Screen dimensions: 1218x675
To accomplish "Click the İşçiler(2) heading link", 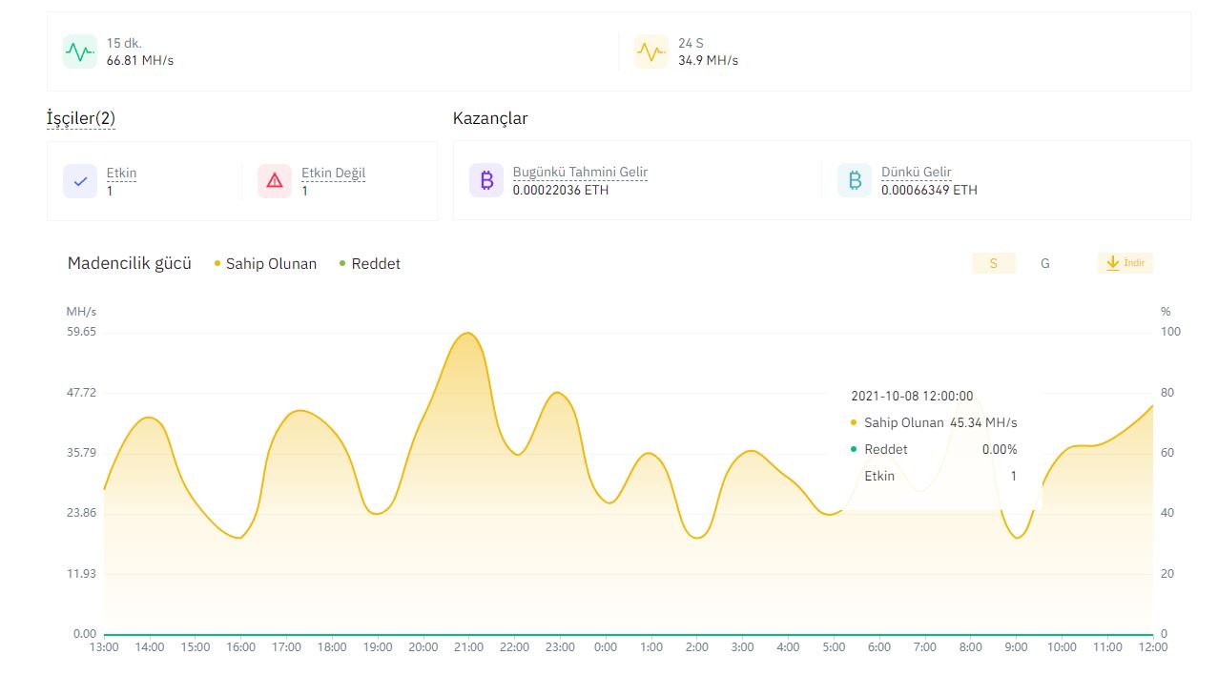I will (x=81, y=118).
